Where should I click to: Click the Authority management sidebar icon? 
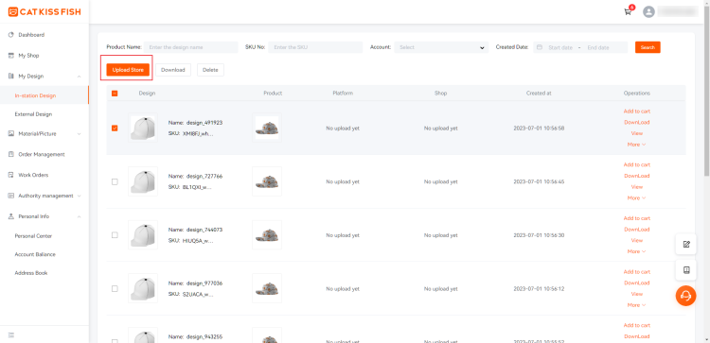tap(11, 196)
